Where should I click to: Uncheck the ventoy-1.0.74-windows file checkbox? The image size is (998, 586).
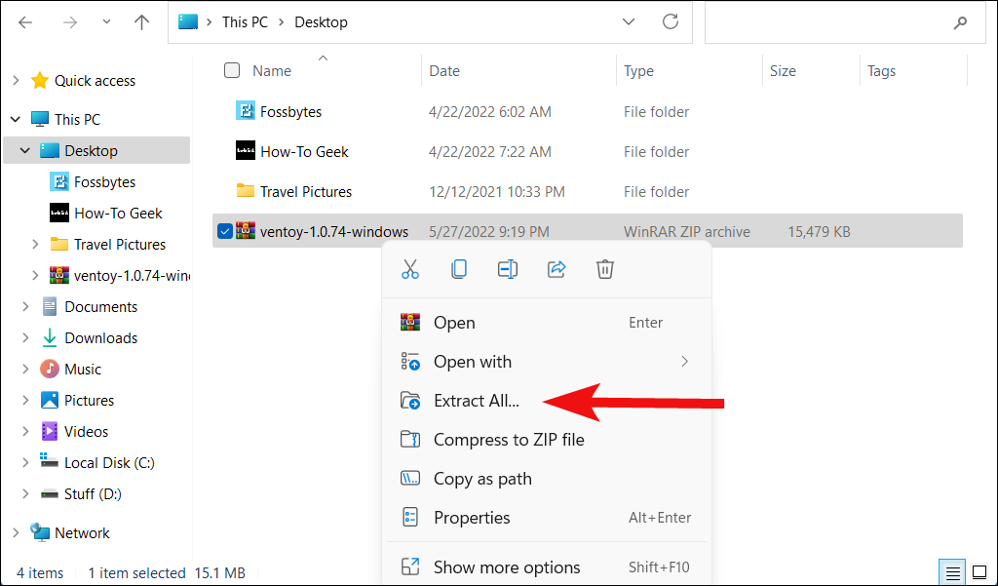point(225,231)
